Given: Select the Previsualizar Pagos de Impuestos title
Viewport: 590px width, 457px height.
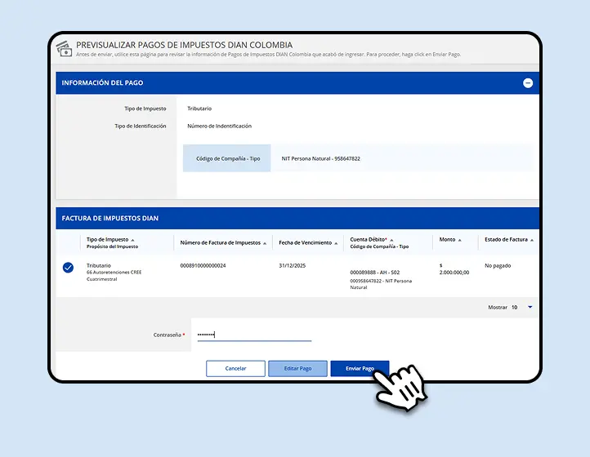Looking at the screenshot, I should 184,45.
